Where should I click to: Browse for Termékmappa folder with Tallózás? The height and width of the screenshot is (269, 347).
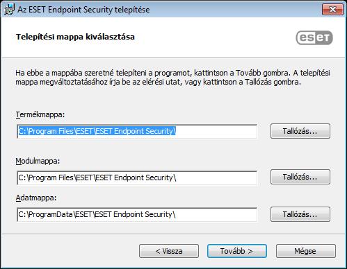pyautogui.click(x=300, y=131)
